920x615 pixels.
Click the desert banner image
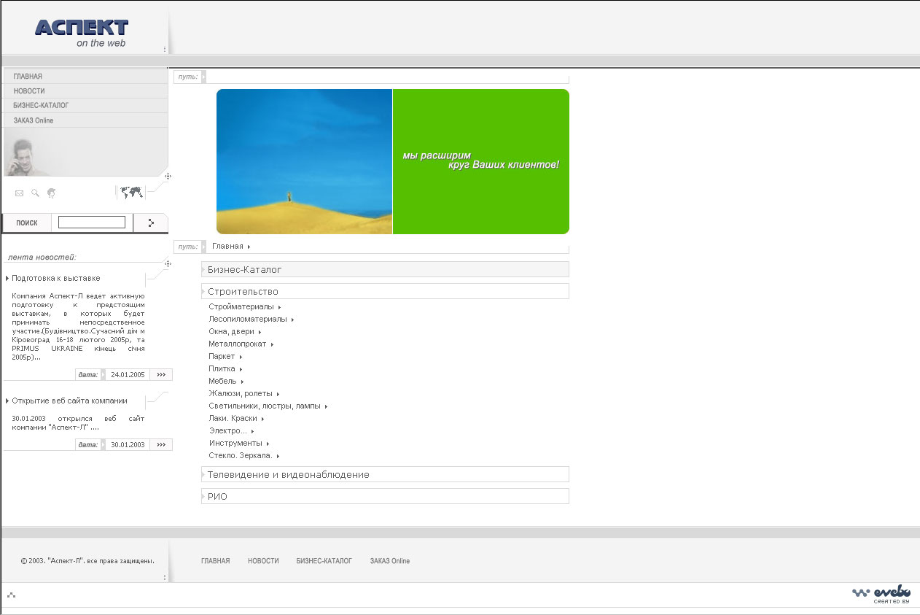coord(304,161)
